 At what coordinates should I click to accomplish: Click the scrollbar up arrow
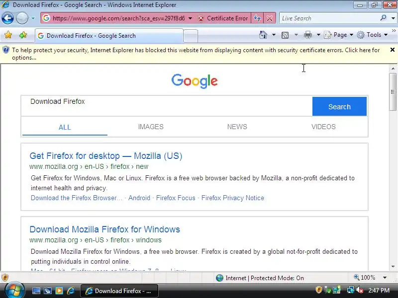(x=393, y=69)
